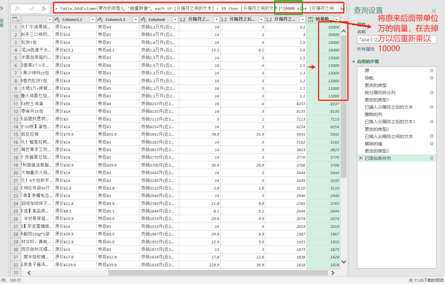Collapse the 应用的步骤 section
Image resolution: width=445 pixels, height=284 pixels.
(353, 61)
